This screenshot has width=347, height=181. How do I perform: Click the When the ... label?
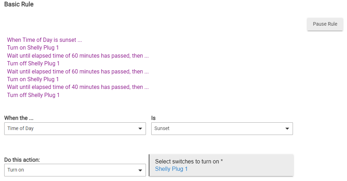(19, 118)
